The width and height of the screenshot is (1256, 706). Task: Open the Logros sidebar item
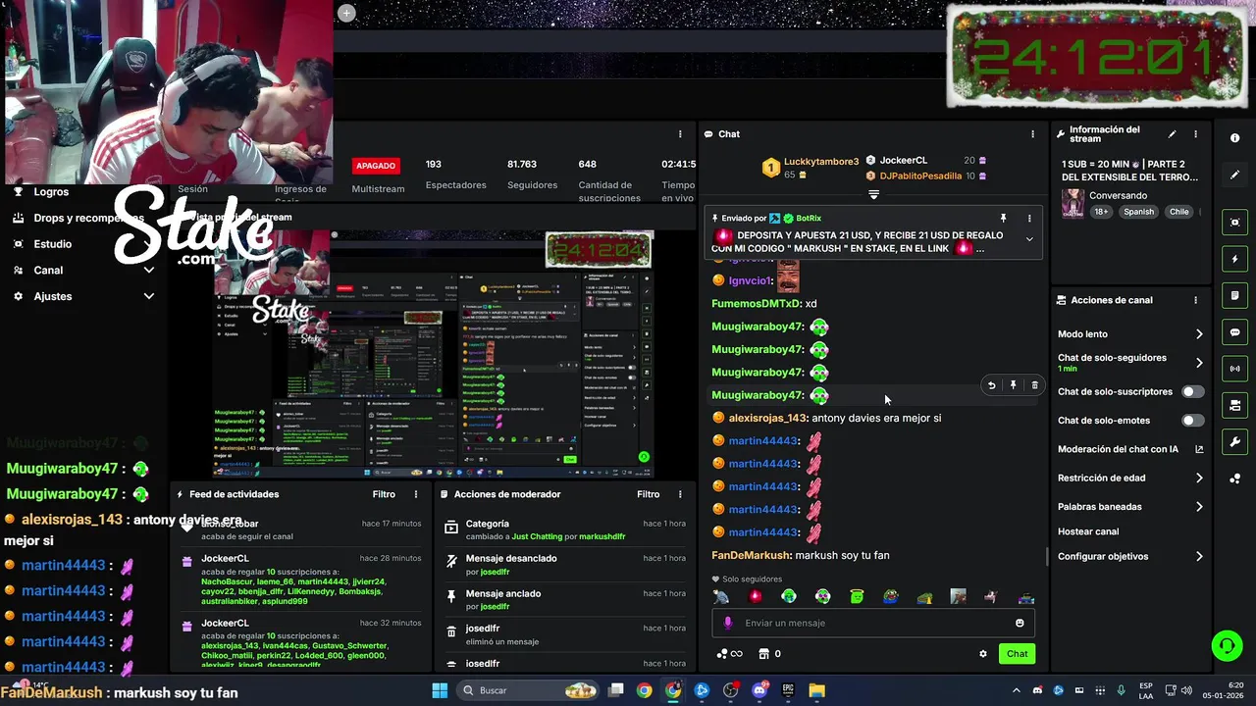point(51,192)
